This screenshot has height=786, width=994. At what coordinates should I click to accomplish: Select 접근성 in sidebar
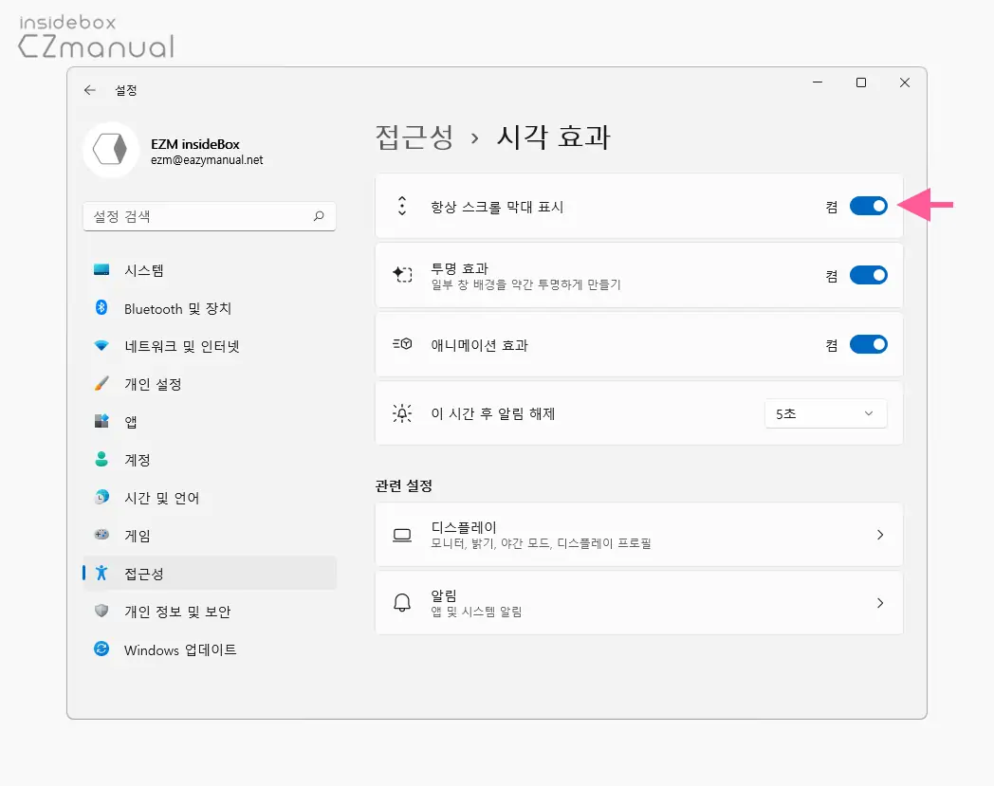point(210,573)
